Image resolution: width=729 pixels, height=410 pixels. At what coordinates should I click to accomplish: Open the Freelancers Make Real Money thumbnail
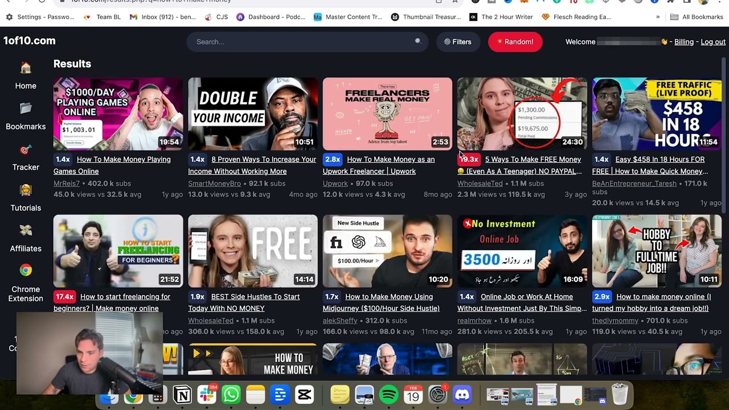click(x=387, y=114)
